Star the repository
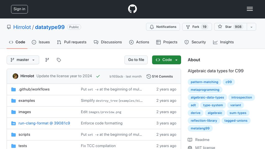This screenshot has width=265, height=149. (x=230, y=27)
